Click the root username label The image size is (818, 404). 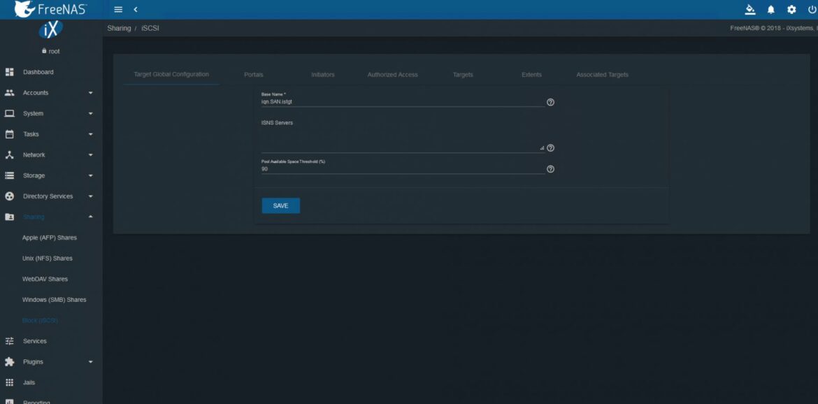55,51
